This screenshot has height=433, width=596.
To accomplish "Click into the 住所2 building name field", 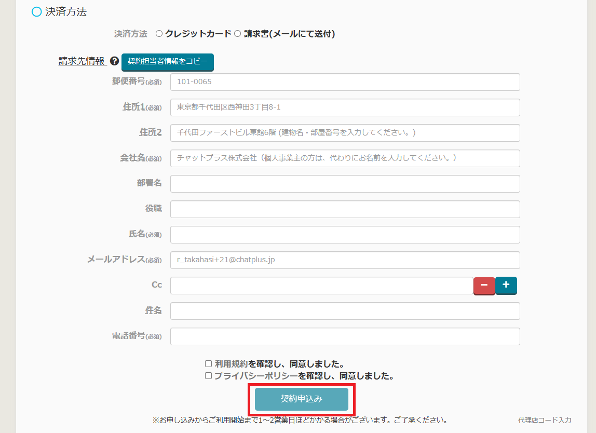I will pos(345,133).
